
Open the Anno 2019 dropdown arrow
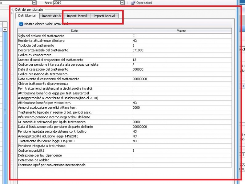122,3
